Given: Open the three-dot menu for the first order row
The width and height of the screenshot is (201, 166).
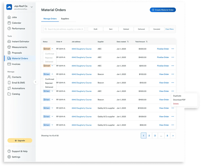Looking at the screenshot, I should point(173,49).
